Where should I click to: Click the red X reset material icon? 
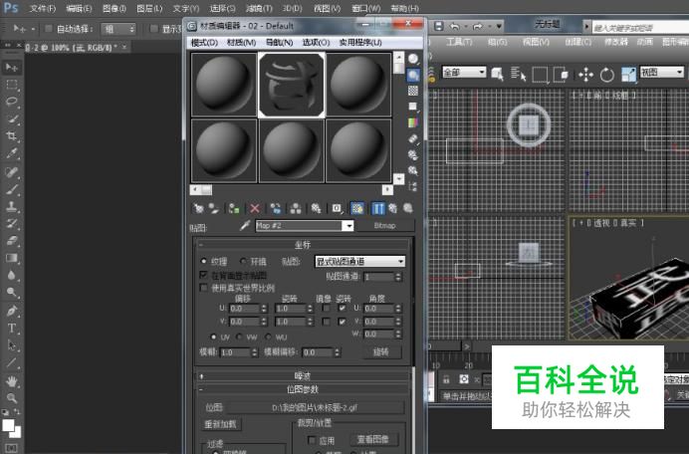point(255,208)
